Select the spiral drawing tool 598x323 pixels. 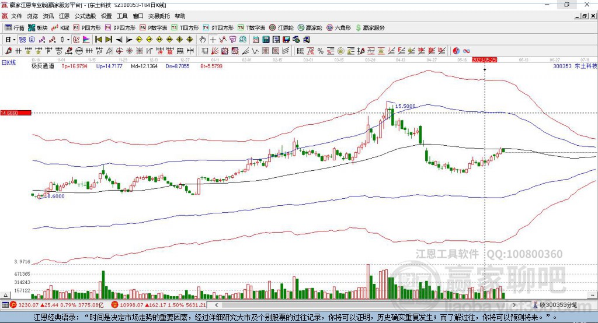point(59,51)
